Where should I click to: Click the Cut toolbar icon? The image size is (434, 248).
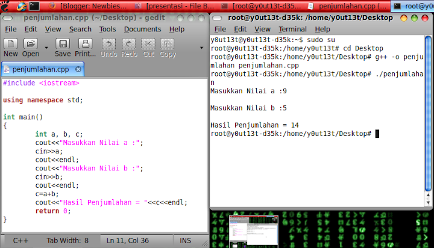tap(148, 48)
